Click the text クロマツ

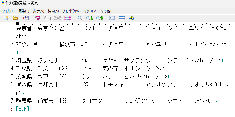click(x=92, y=101)
